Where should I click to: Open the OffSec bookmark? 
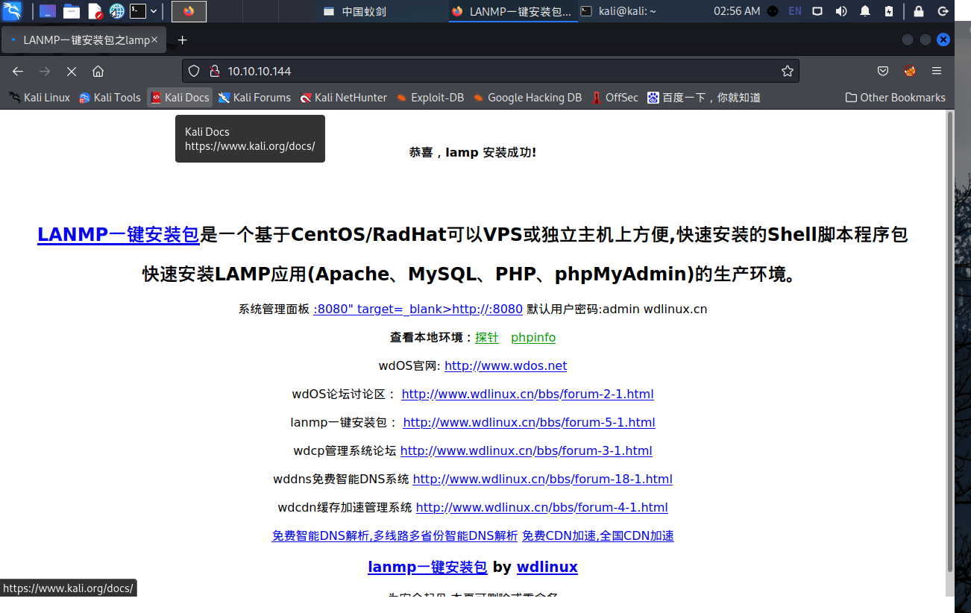615,97
